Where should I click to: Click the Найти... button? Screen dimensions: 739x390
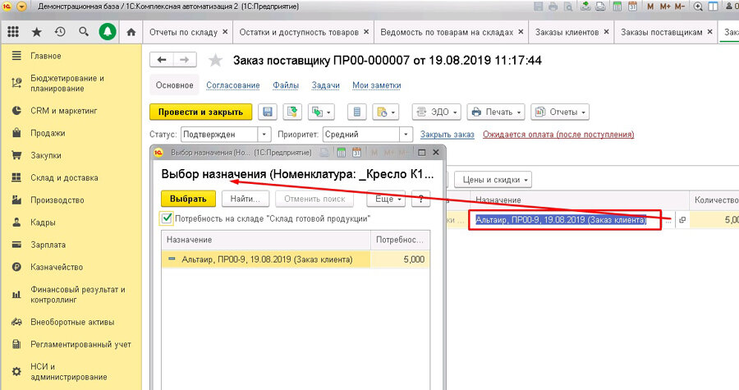[x=245, y=199]
